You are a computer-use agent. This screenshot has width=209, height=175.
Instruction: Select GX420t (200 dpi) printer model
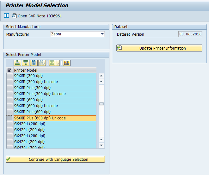[29, 142]
